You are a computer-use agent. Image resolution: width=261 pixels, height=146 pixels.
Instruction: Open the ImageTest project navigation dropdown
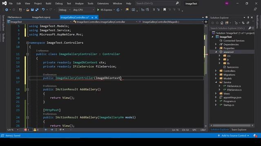[40, 22]
